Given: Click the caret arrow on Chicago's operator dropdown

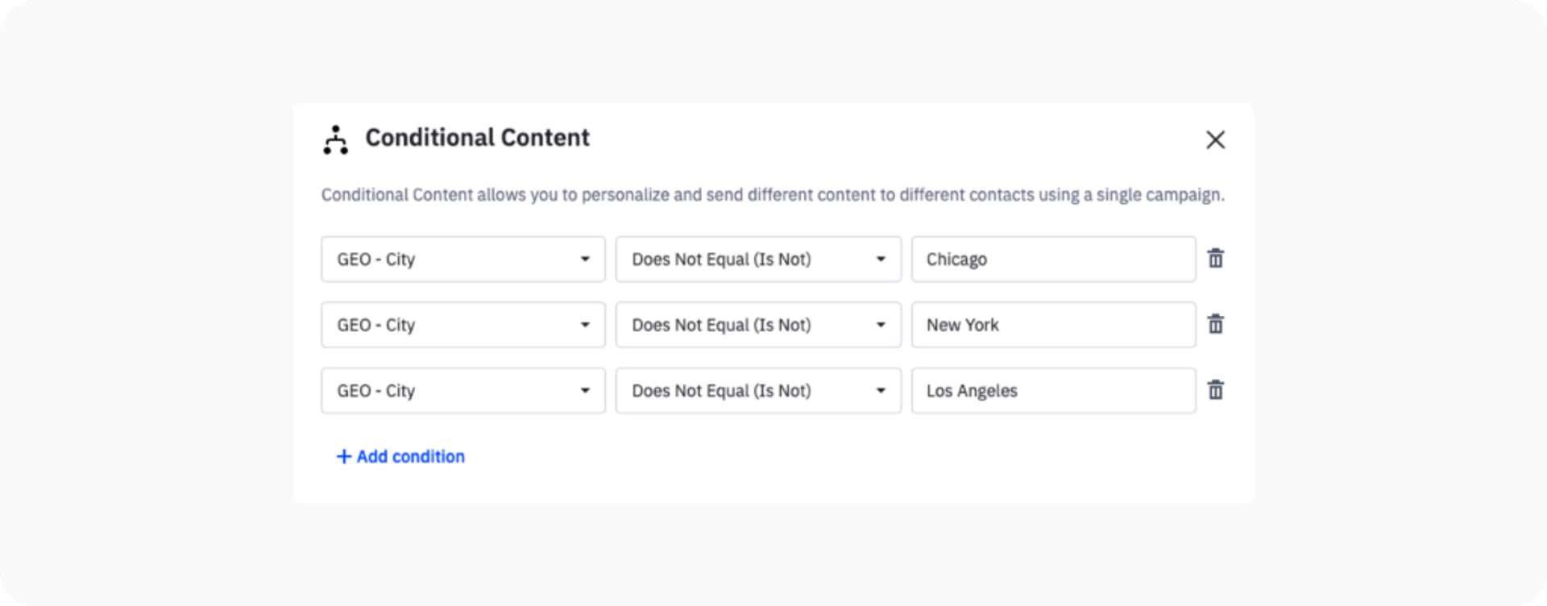Looking at the screenshot, I should (881, 259).
